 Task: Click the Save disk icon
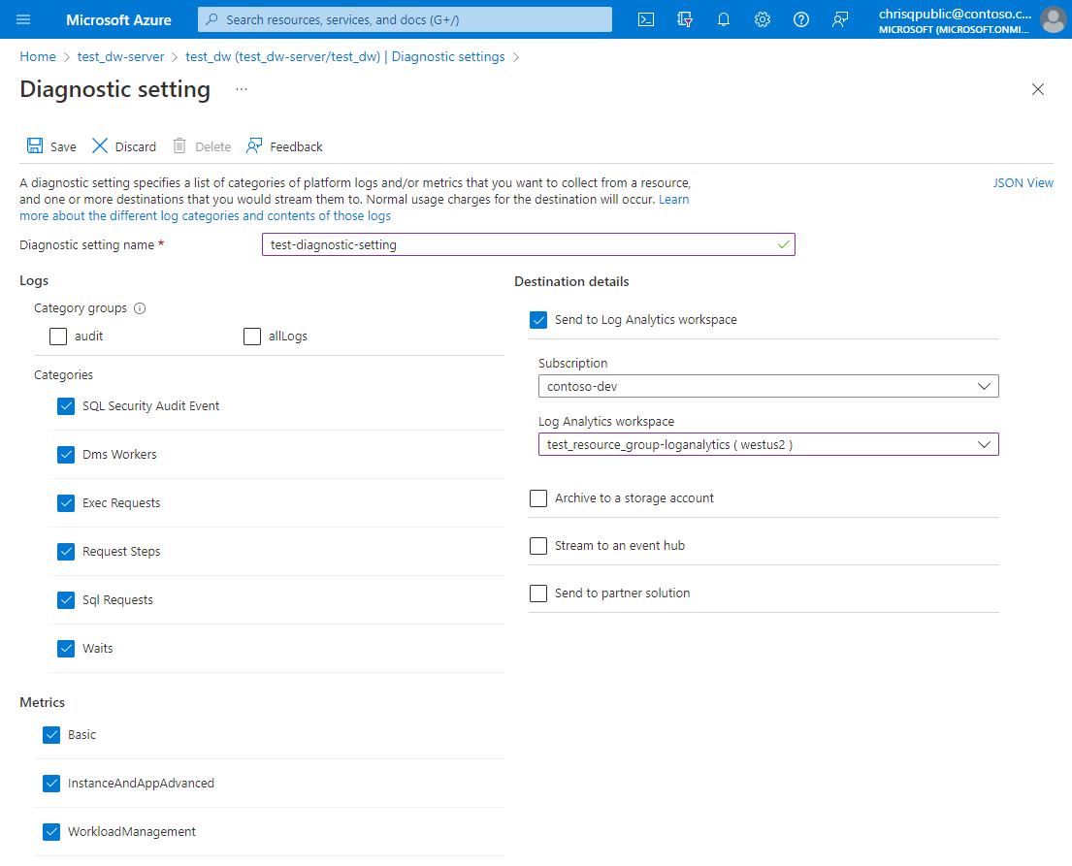click(32, 145)
